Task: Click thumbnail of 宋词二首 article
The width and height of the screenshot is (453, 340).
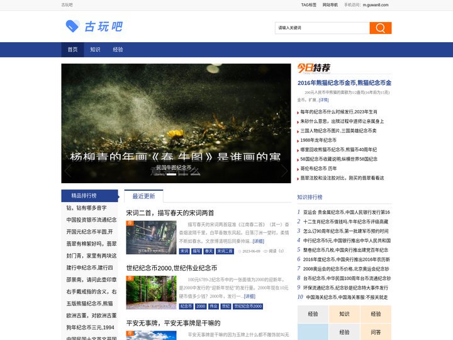Action: click(151, 237)
